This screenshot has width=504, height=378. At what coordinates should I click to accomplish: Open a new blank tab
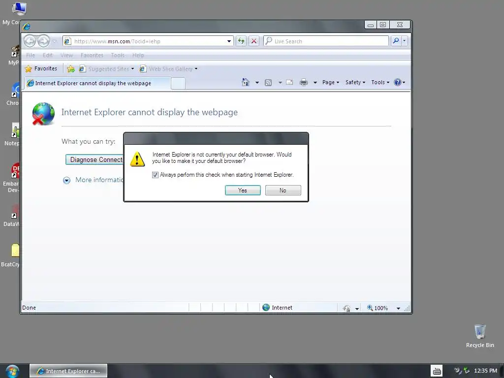point(178,84)
